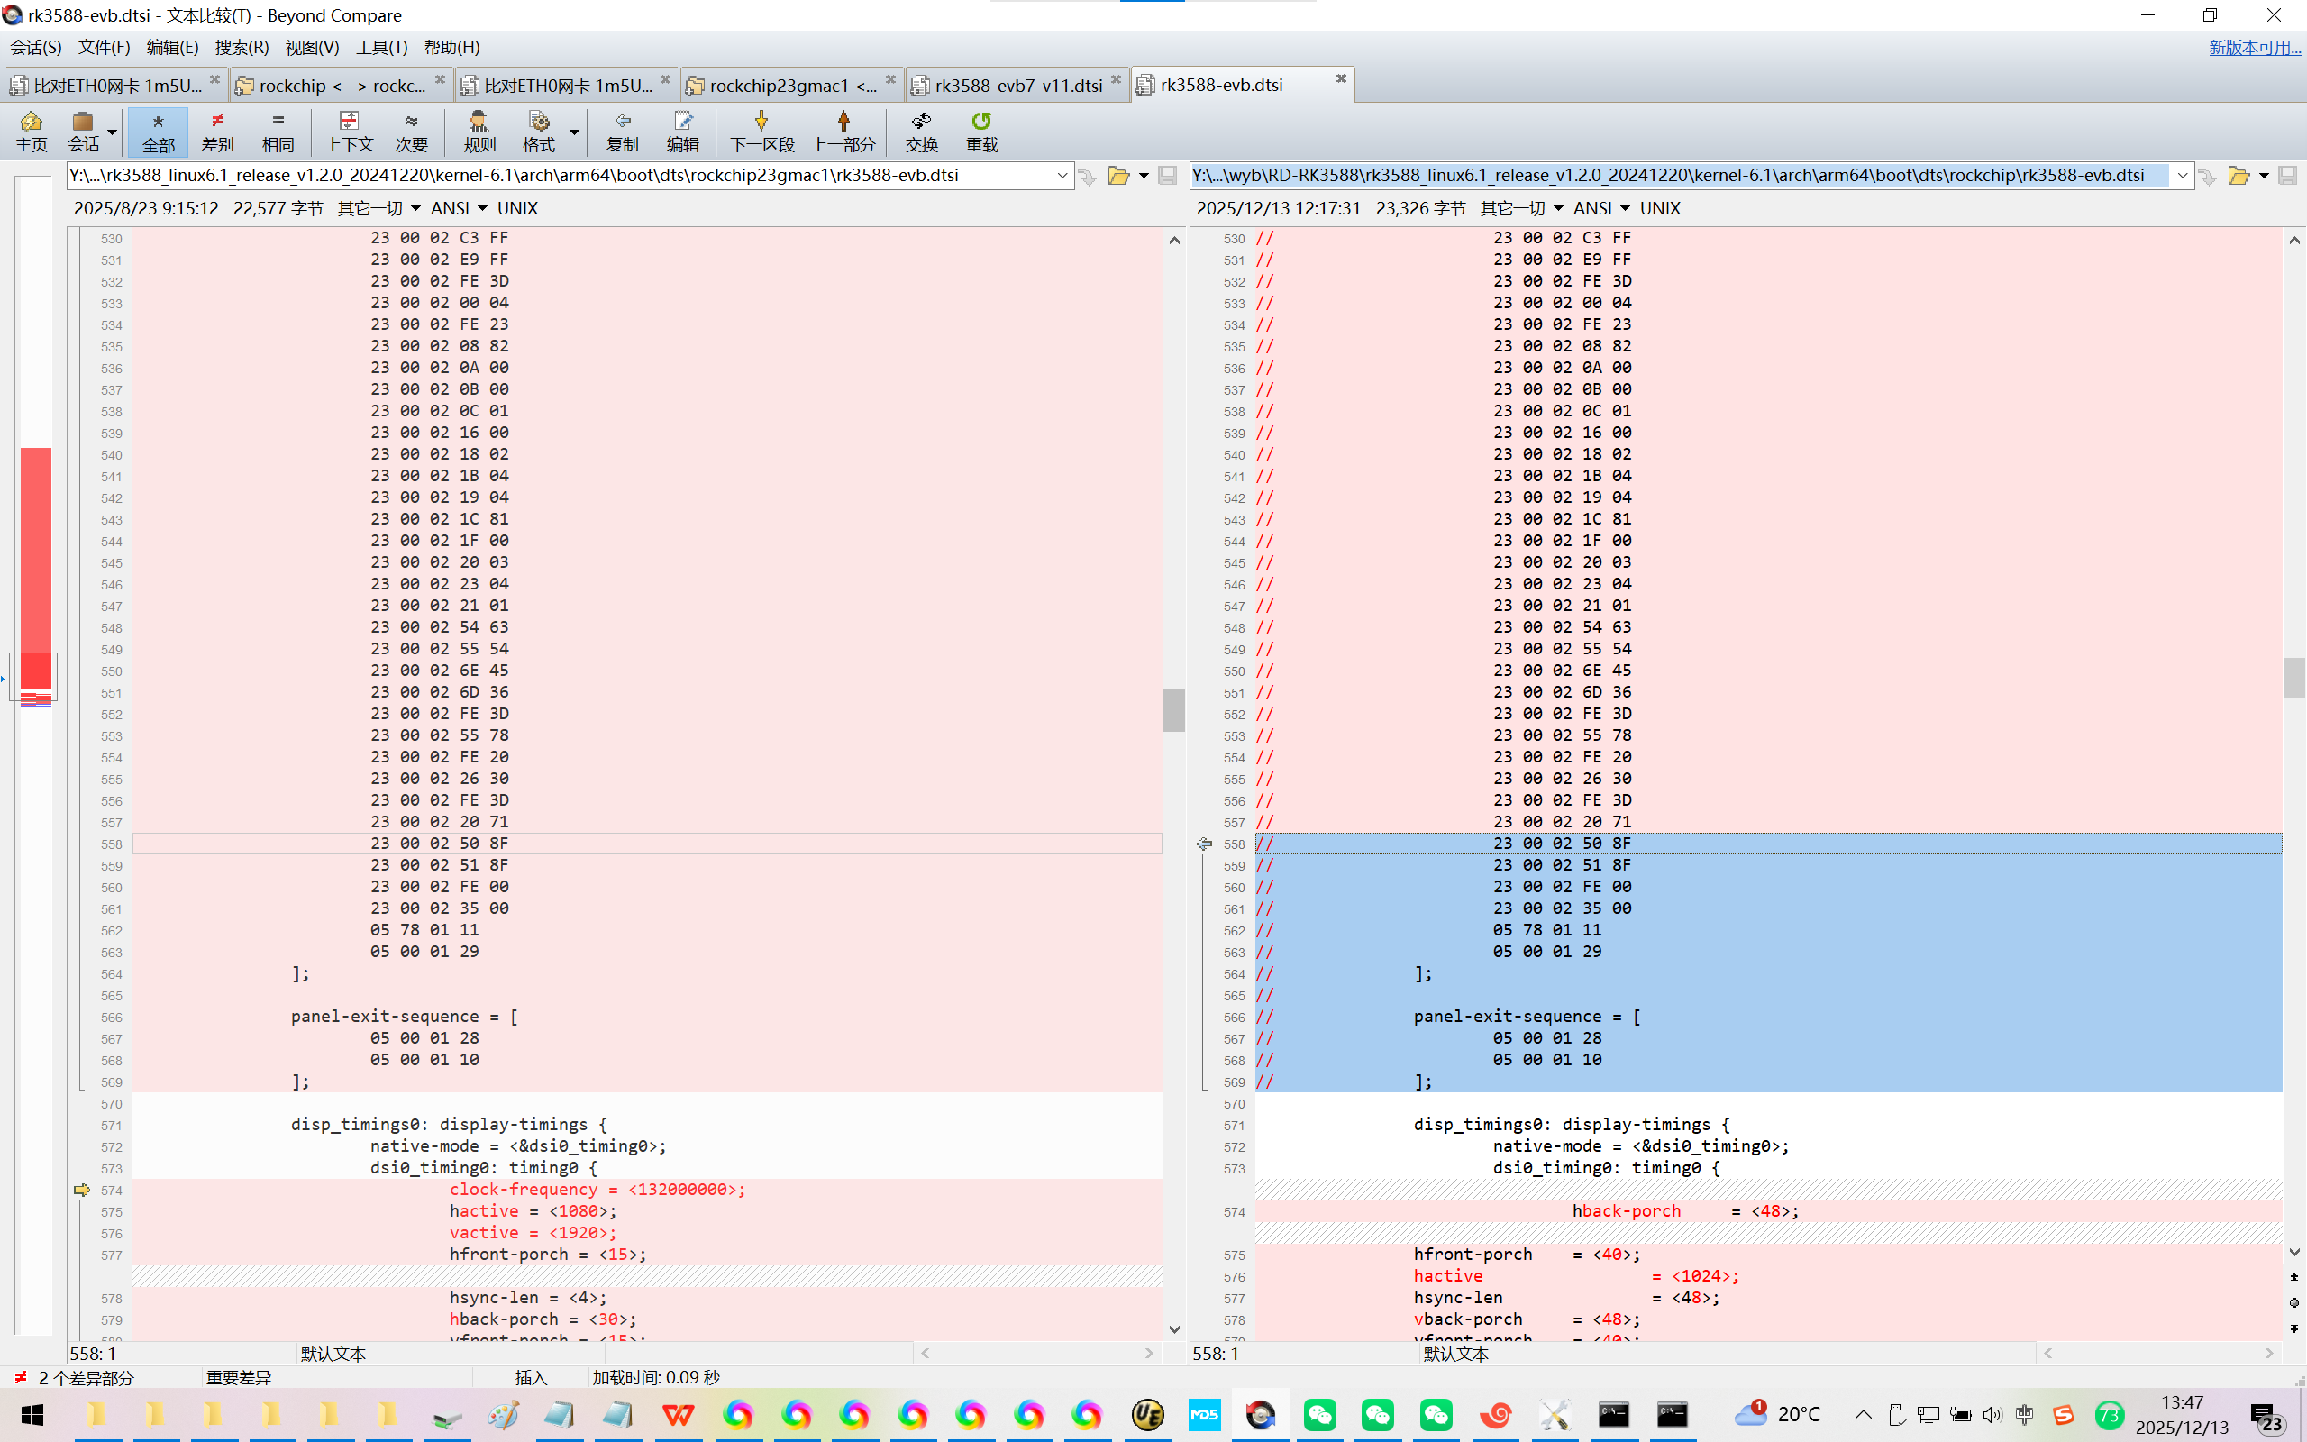The height and width of the screenshot is (1442, 2307).
Task: Click the 编辑 edit toolbar icon
Action: pos(682,131)
